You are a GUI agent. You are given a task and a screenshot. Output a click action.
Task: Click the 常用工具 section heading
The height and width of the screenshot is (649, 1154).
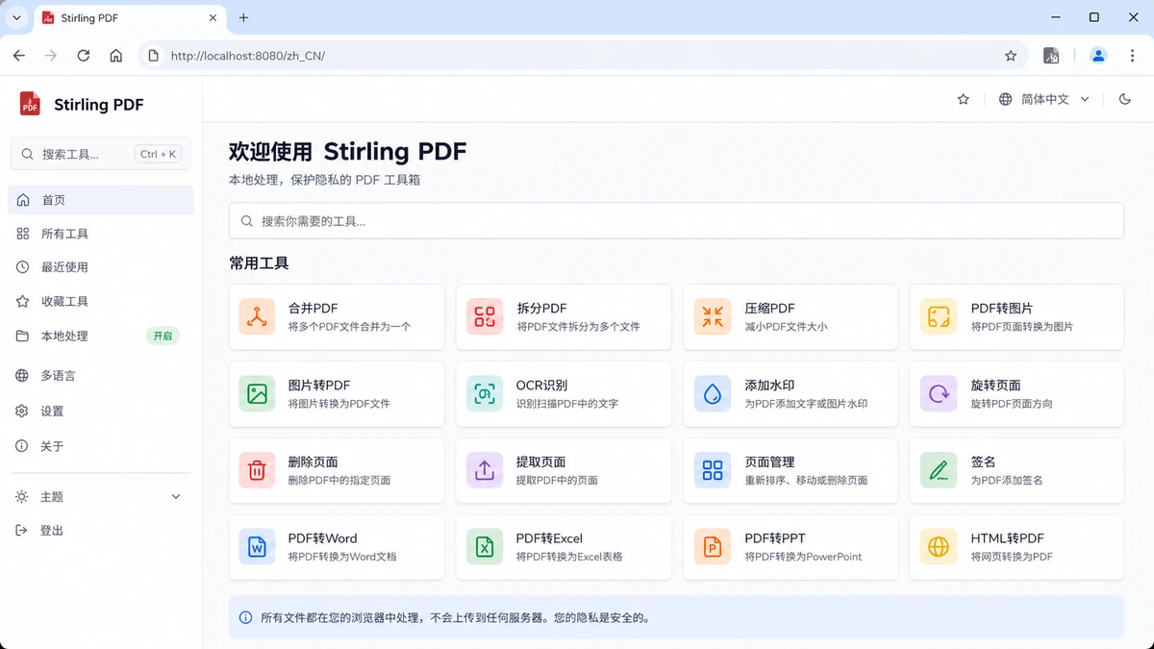click(x=259, y=263)
